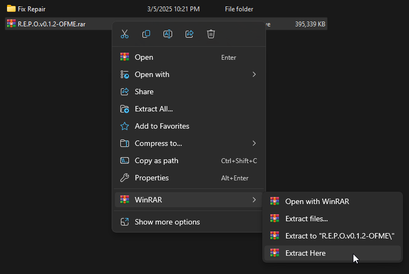Select the Fix Repair folder icon
The image size is (409, 274).
(x=11, y=9)
